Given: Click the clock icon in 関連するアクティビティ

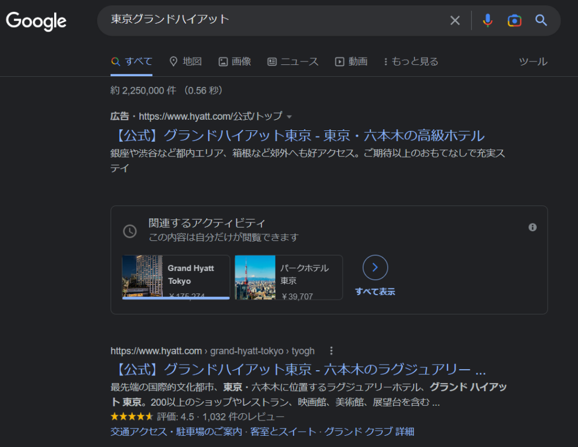Looking at the screenshot, I should click(x=130, y=231).
